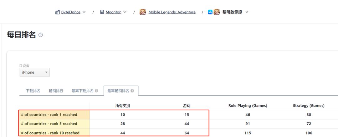Switch to the 畅销排行 tab
338x137 pixels.
[56, 91]
